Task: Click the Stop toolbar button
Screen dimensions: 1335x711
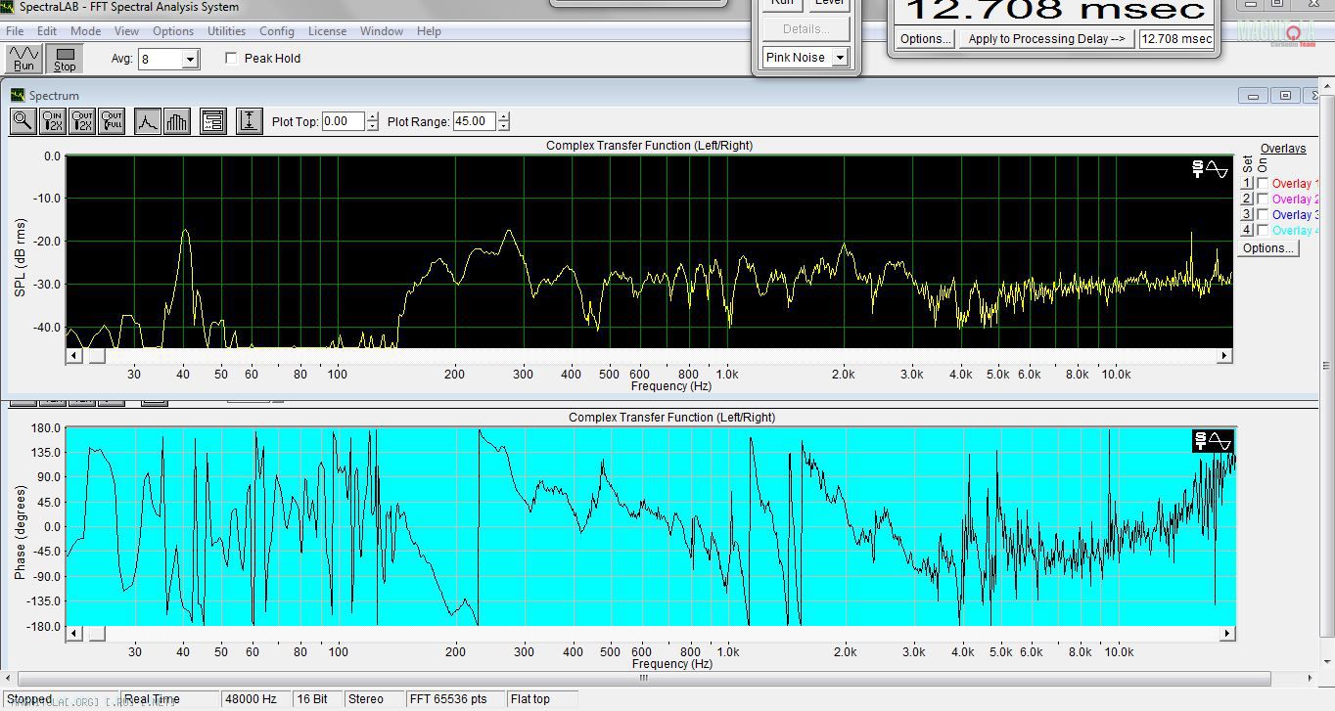Action: click(65, 59)
